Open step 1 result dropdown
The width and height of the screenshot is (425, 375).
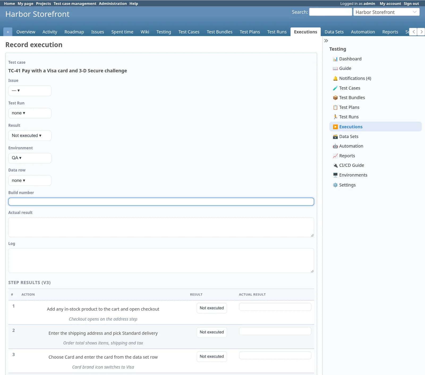212,308
